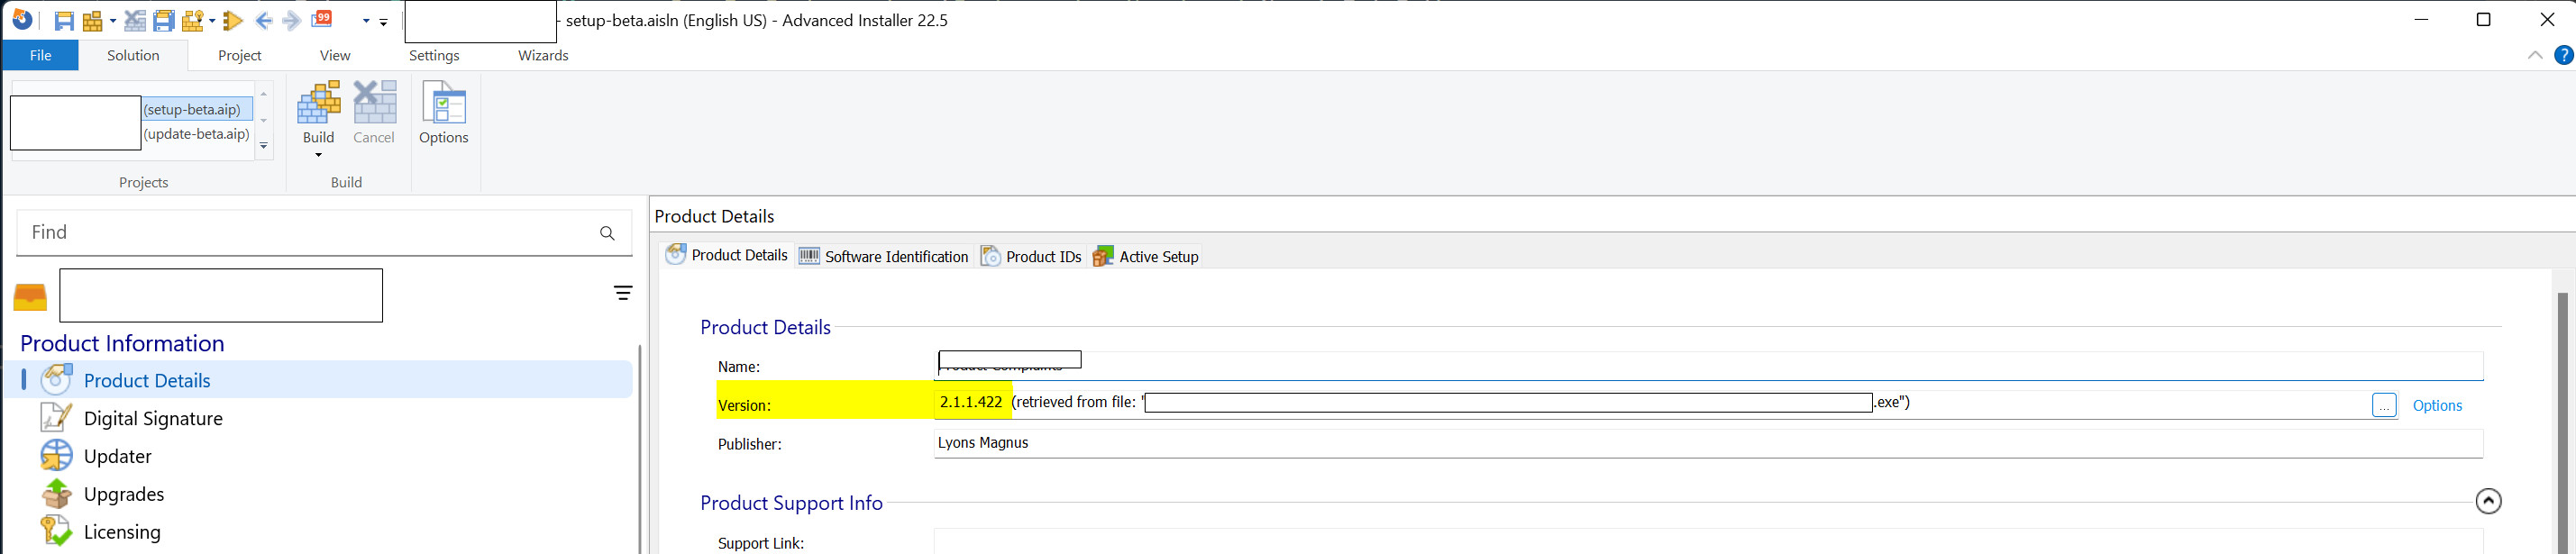Expand the Projects gallery list
This screenshot has width=2576, height=554.
[264, 146]
